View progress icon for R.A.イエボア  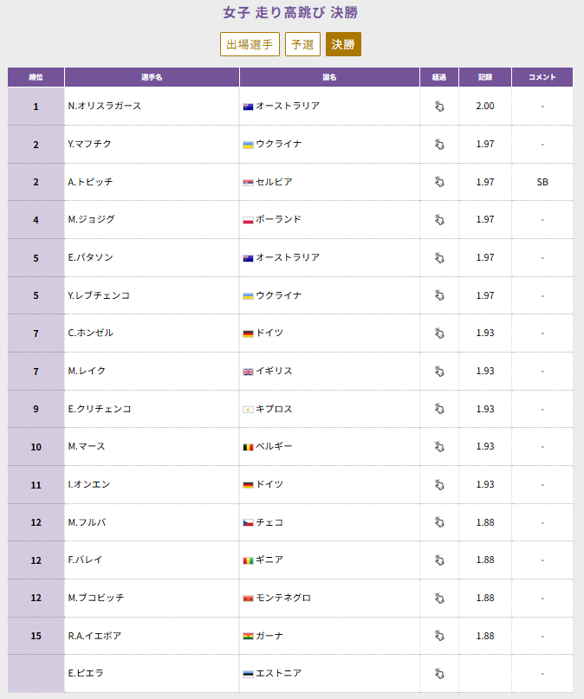(439, 636)
